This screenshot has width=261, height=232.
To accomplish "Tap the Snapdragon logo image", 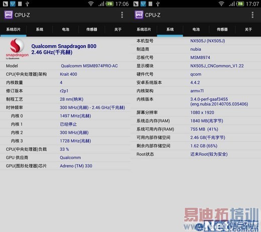I will [17, 49].
